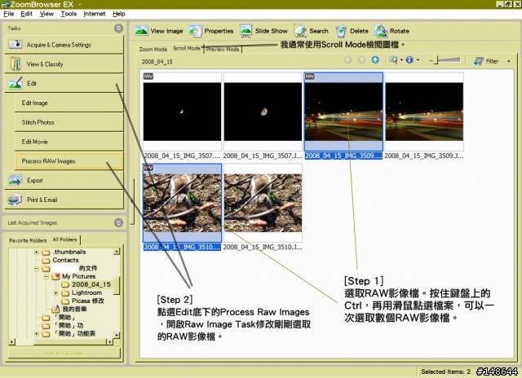The width and height of the screenshot is (522, 378).
Task: Click the RAW badge on IMG_3509 thumbnail
Action: point(310,77)
